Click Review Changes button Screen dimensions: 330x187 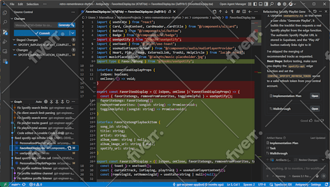click(306, 160)
